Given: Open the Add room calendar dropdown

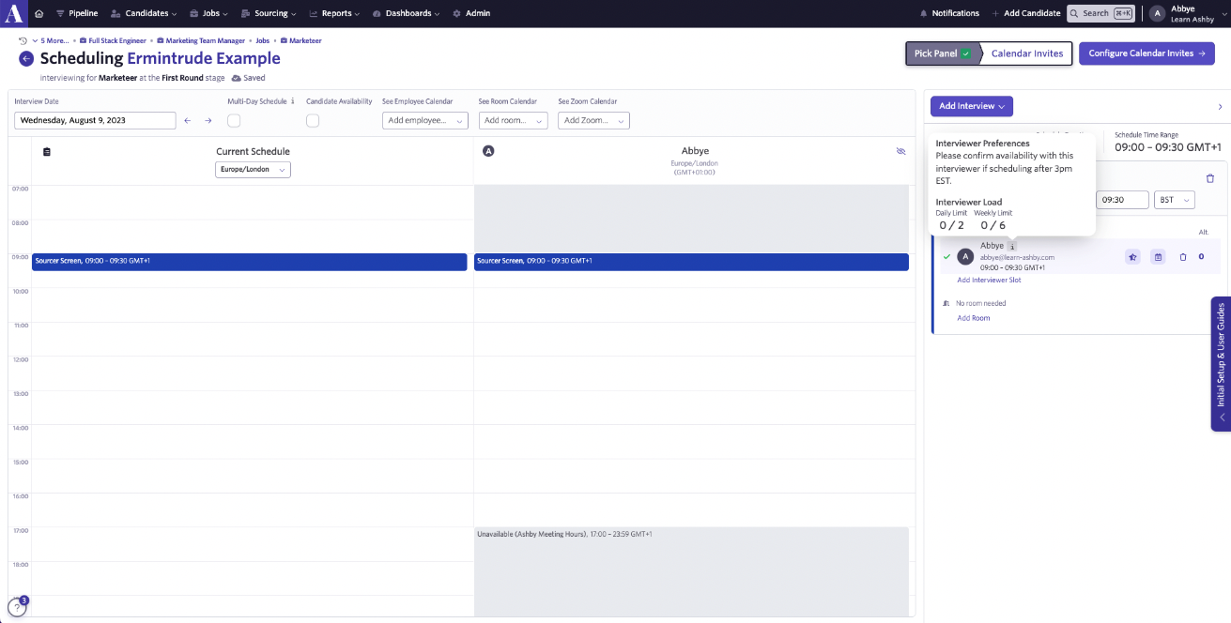Looking at the screenshot, I should click(x=513, y=121).
